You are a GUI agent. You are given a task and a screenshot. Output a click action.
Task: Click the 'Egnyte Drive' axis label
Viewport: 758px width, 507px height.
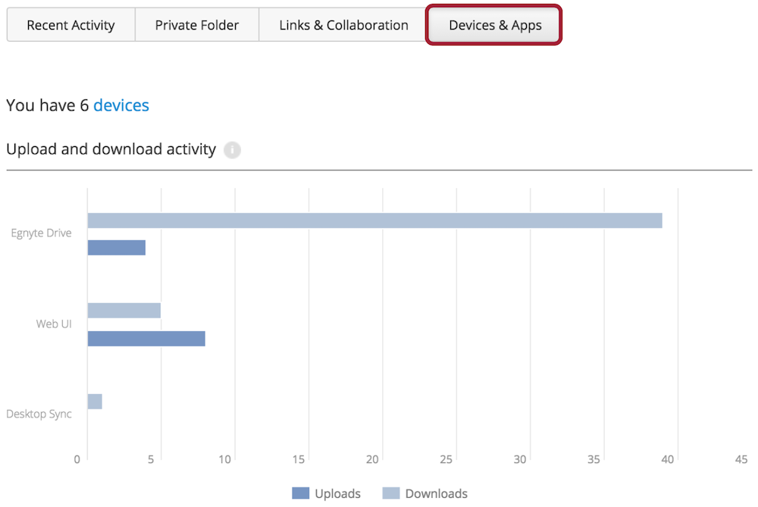tap(41, 233)
